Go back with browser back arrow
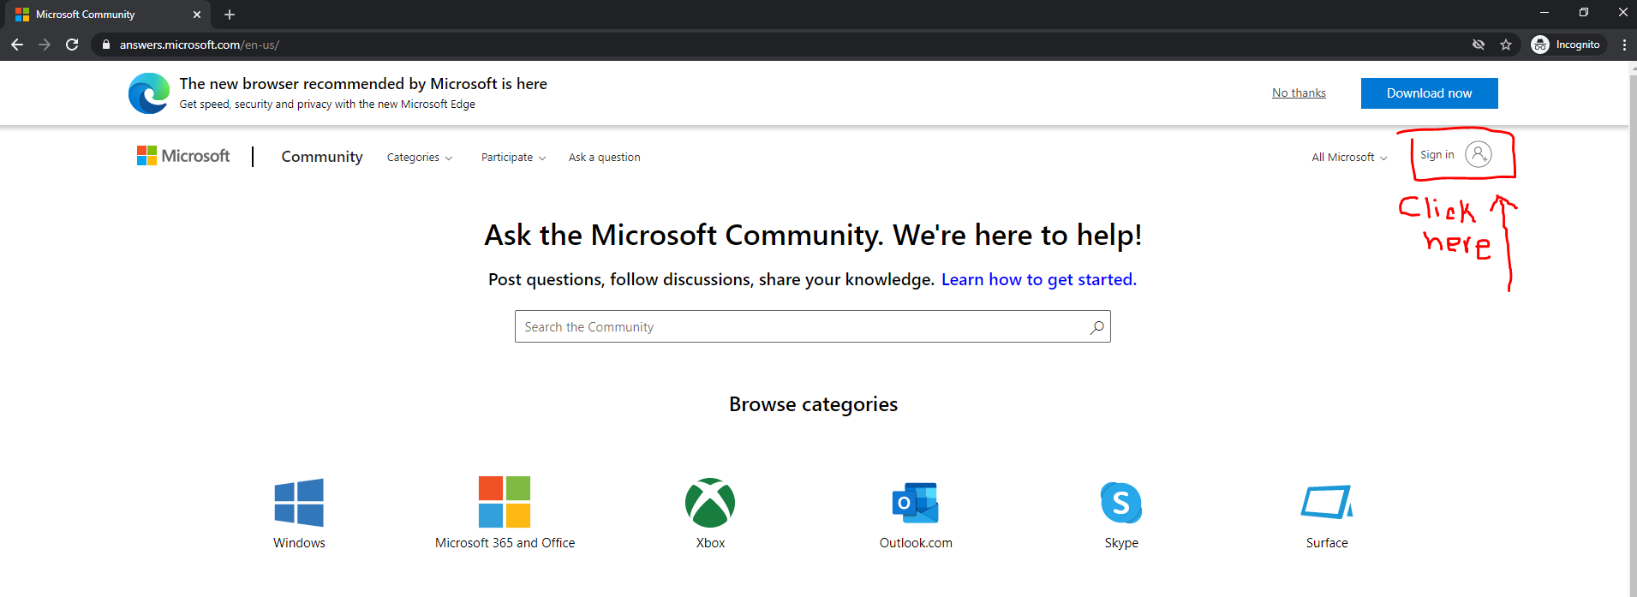Screen dimensions: 1637x597 pyautogui.click(x=16, y=45)
